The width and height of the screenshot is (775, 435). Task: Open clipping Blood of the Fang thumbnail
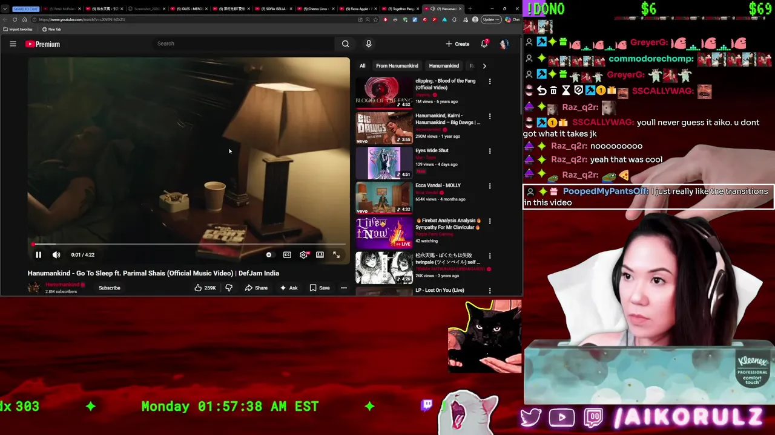click(384, 92)
